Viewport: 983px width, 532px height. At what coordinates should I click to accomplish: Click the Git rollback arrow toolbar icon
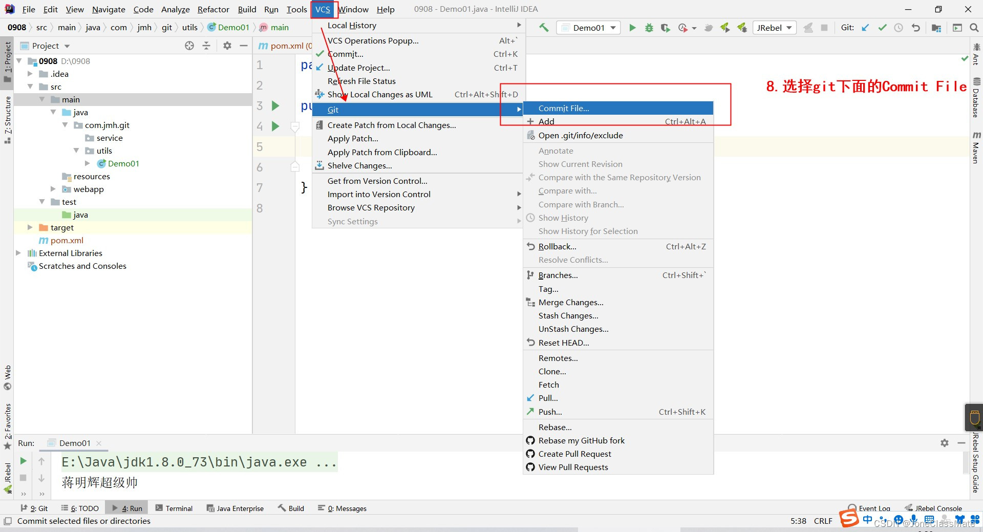click(916, 28)
